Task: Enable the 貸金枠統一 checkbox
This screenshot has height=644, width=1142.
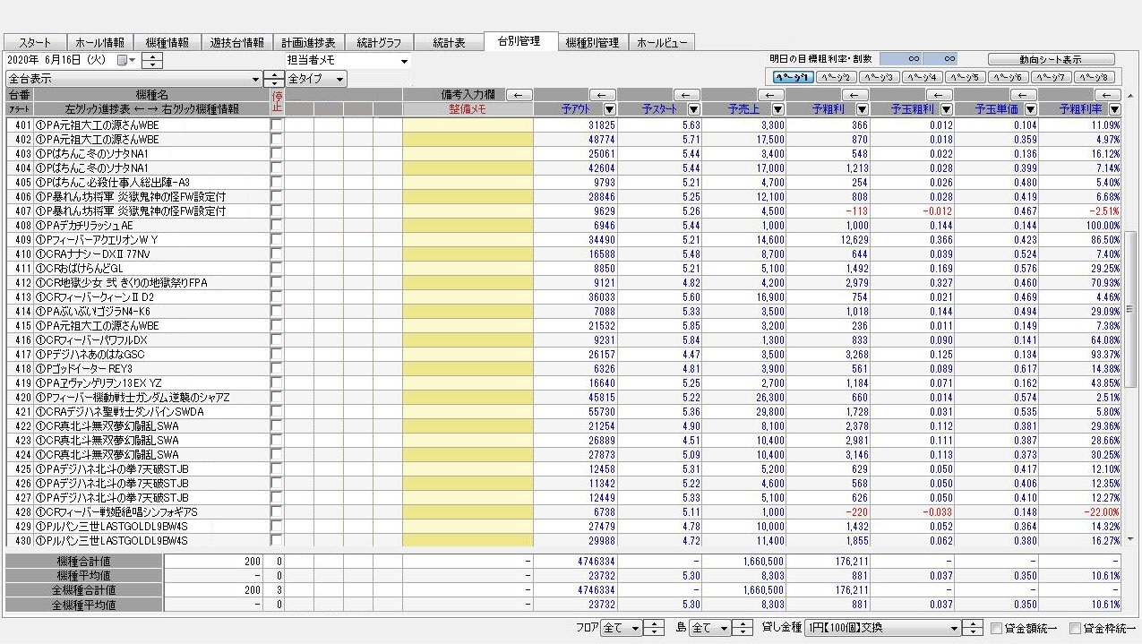Action: (1075, 629)
